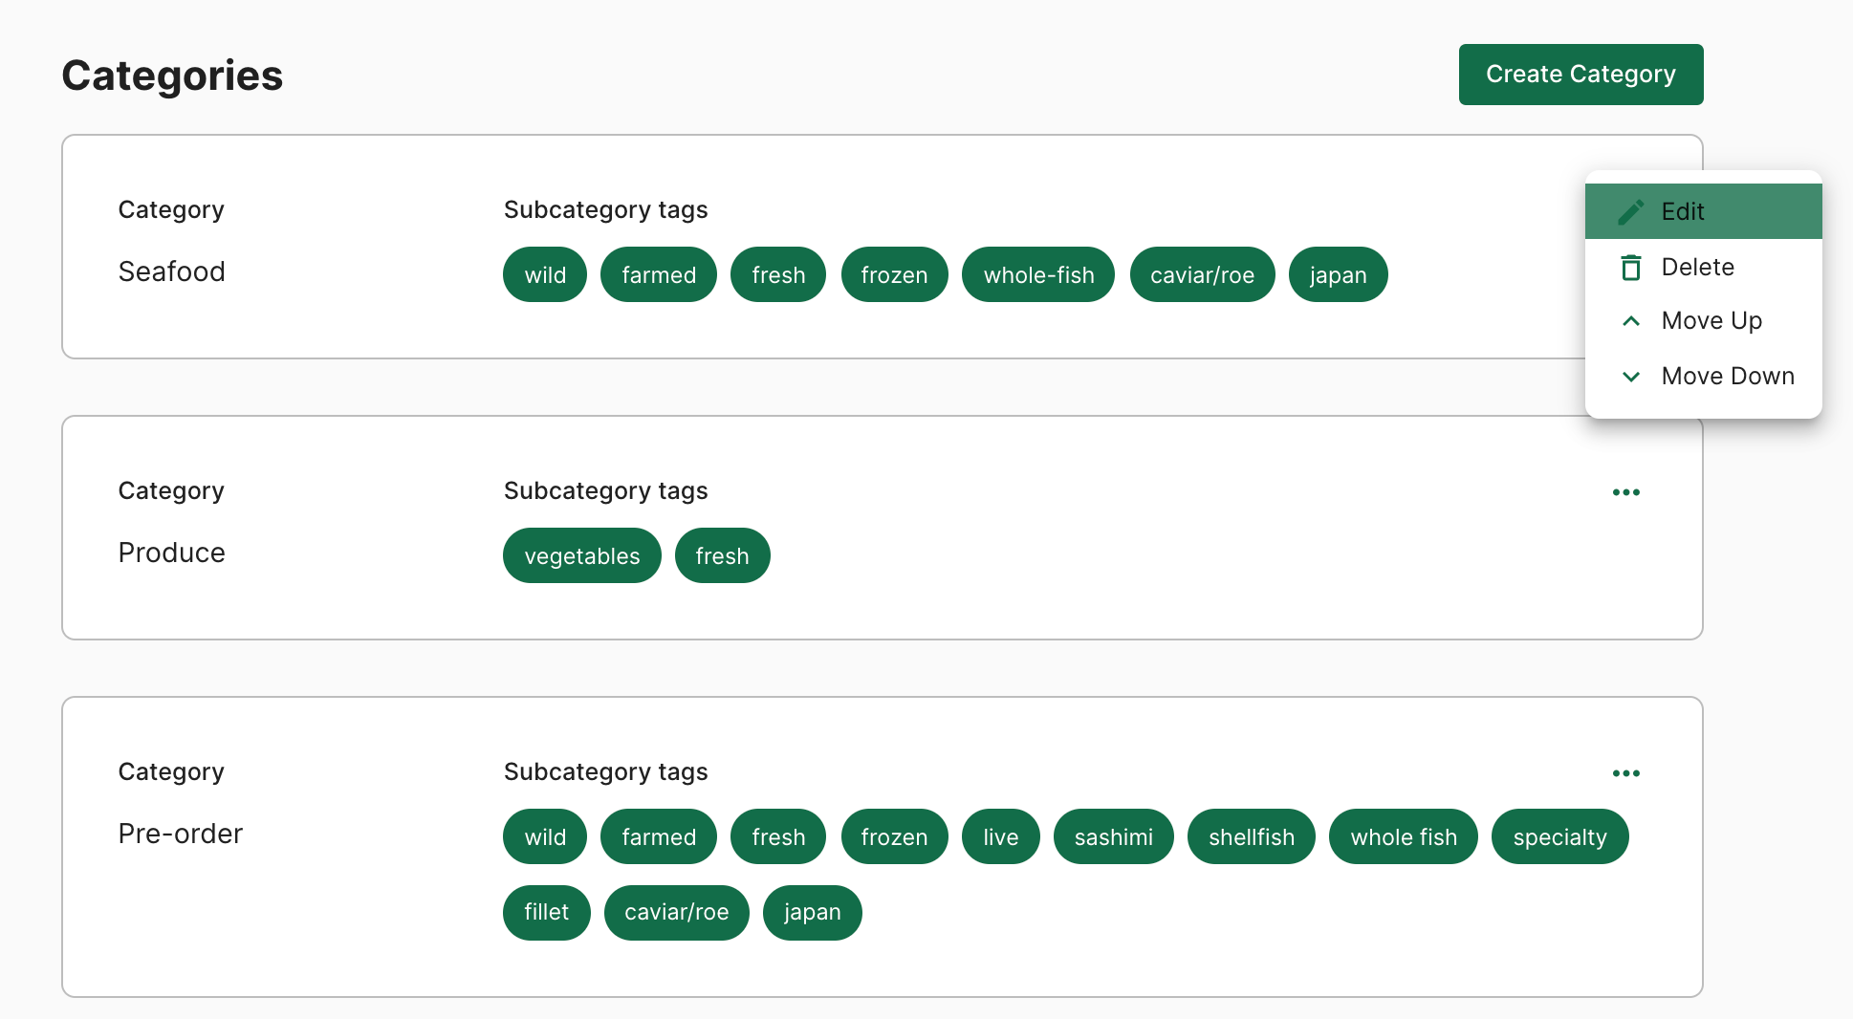Click the Pre-order fresh tag
1853x1019 pixels.
click(x=778, y=836)
